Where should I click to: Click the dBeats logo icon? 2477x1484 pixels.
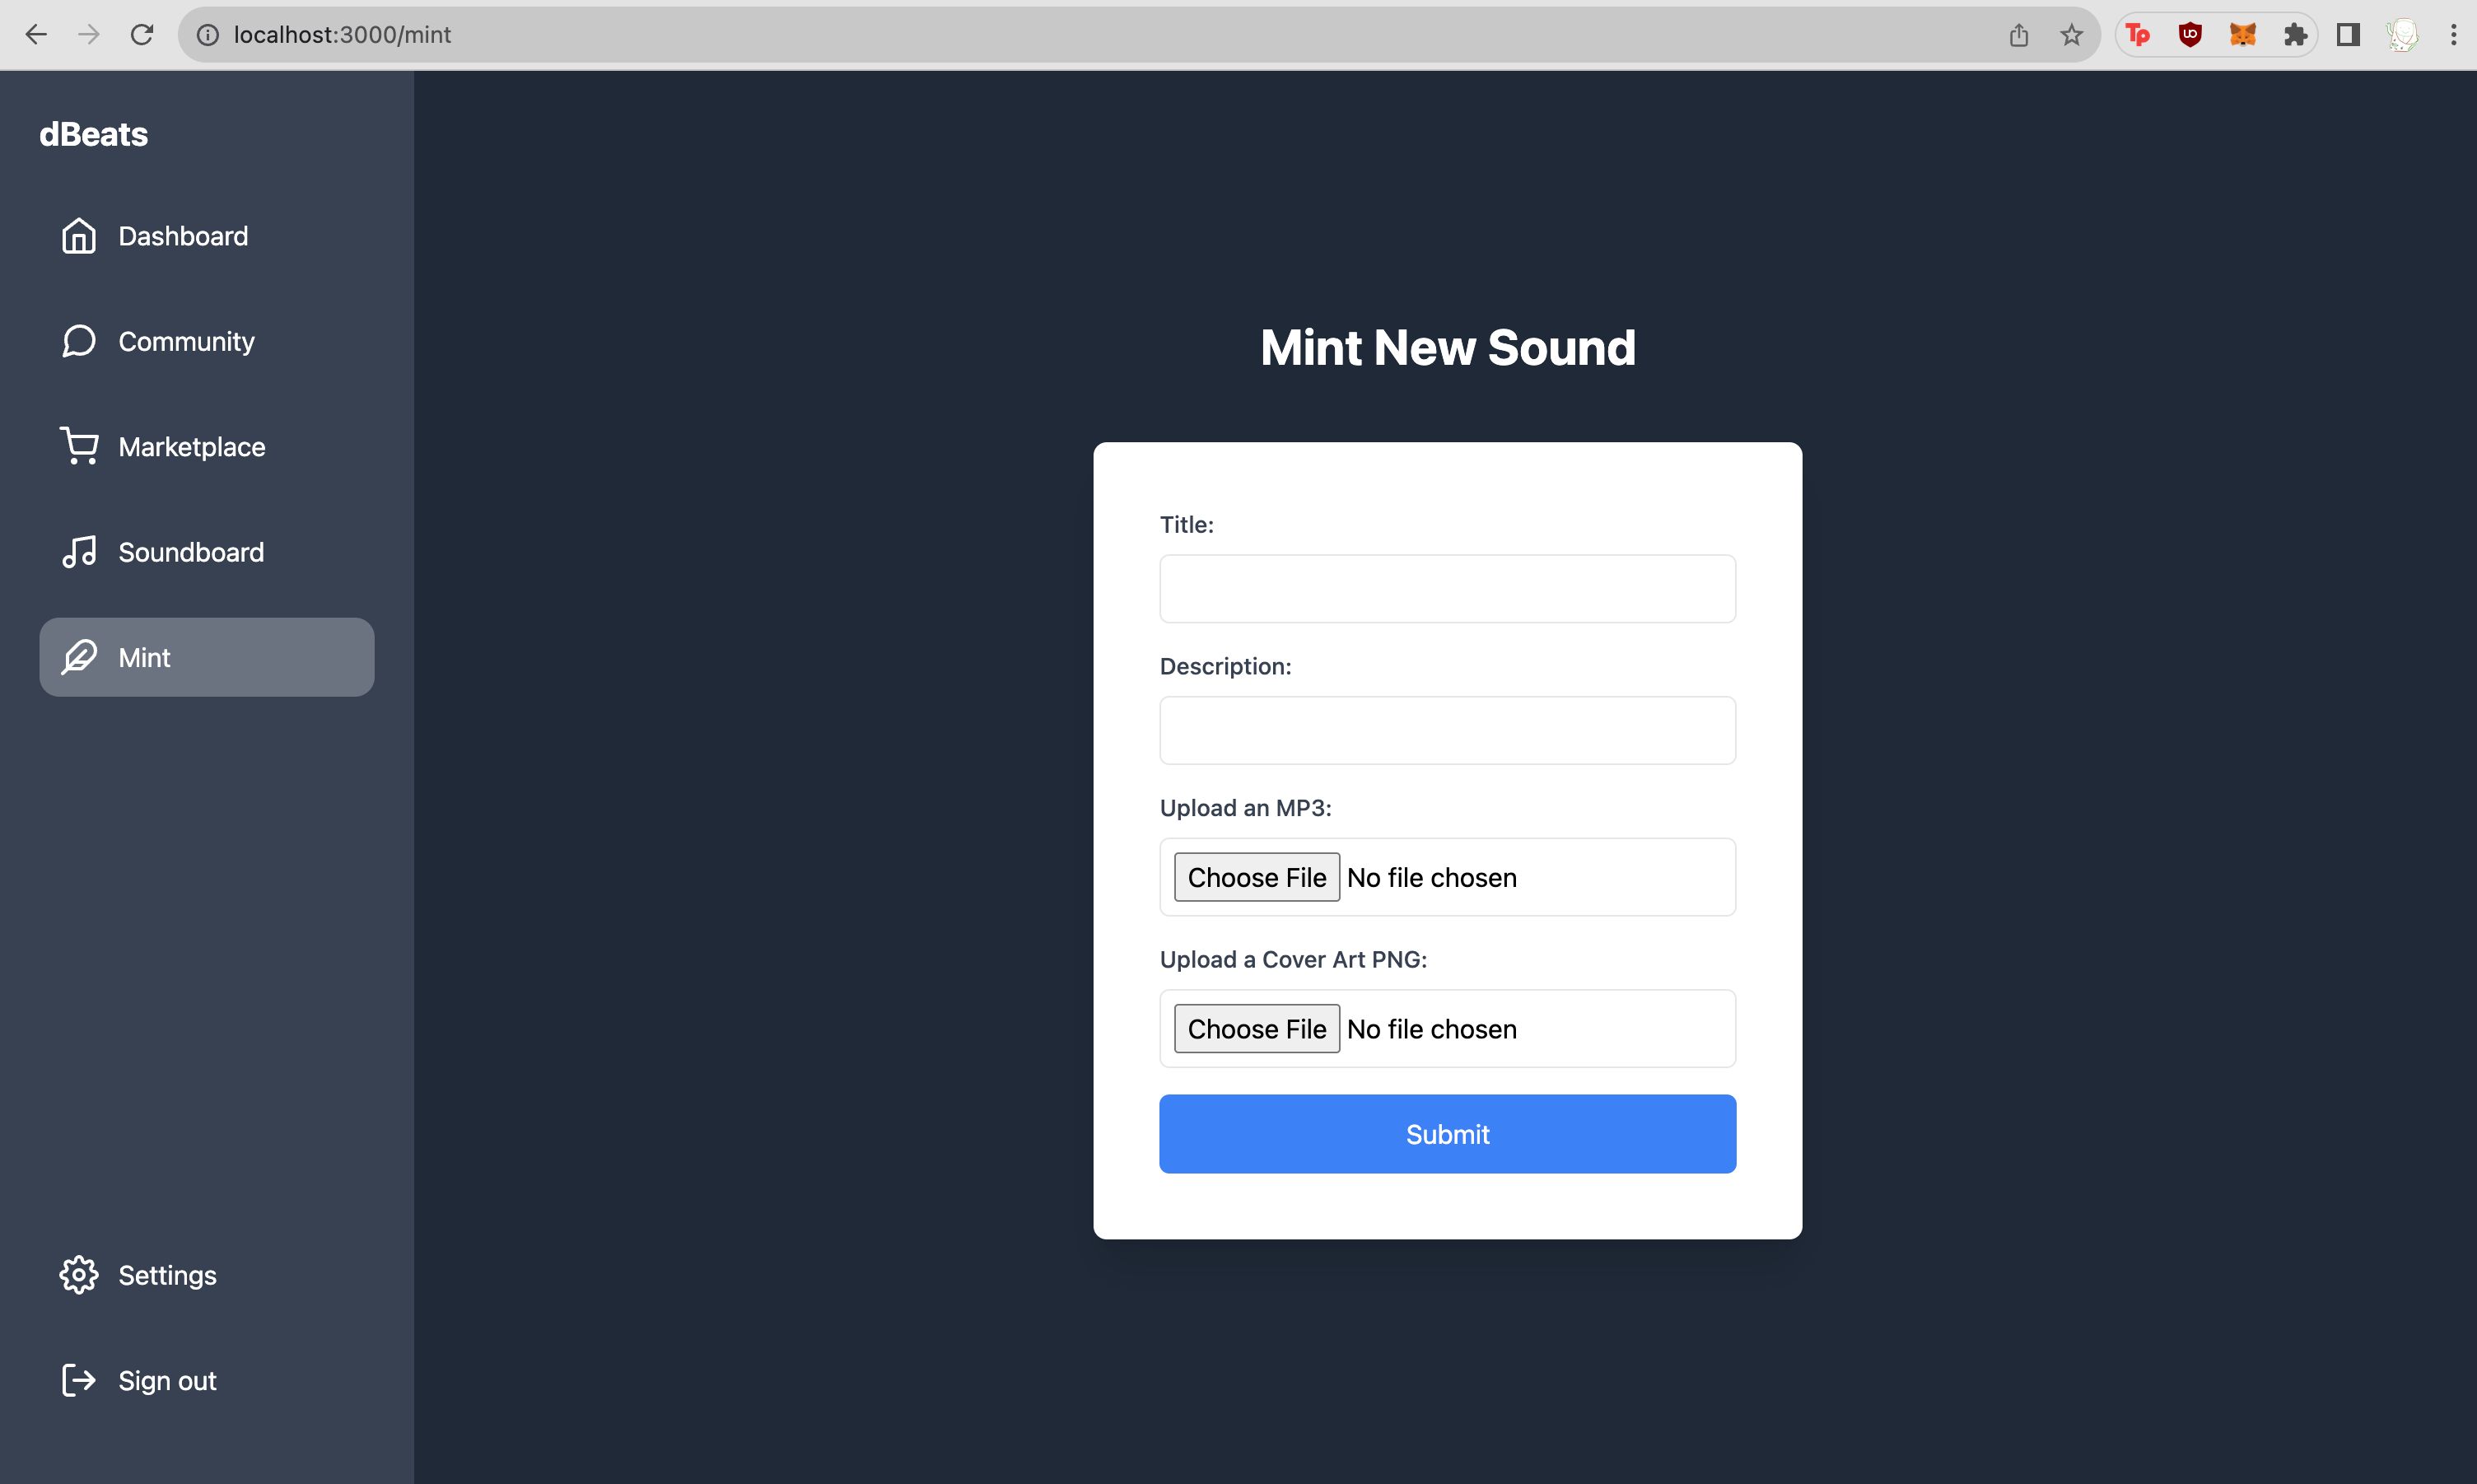(91, 133)
